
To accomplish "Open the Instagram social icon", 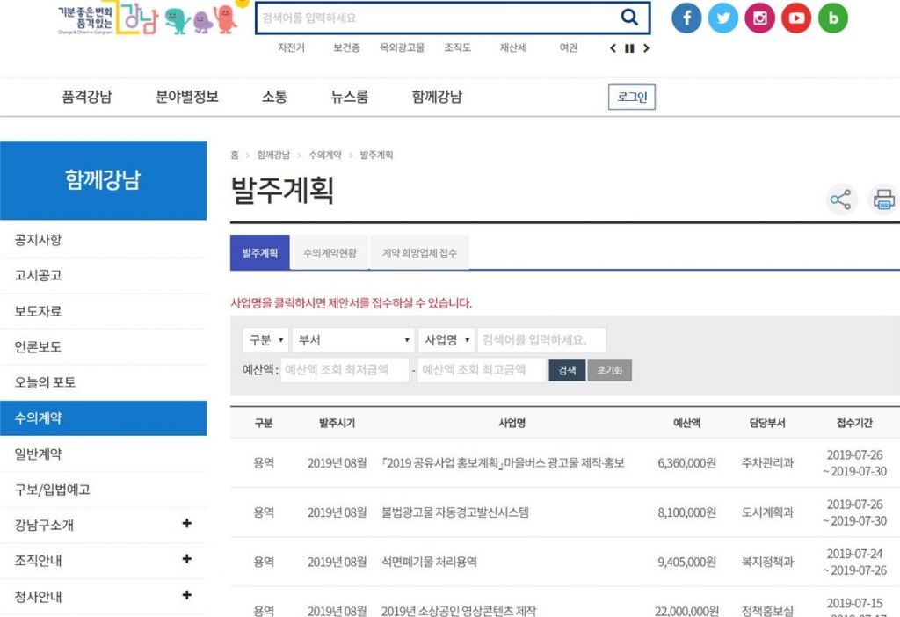I will (759, 18).
